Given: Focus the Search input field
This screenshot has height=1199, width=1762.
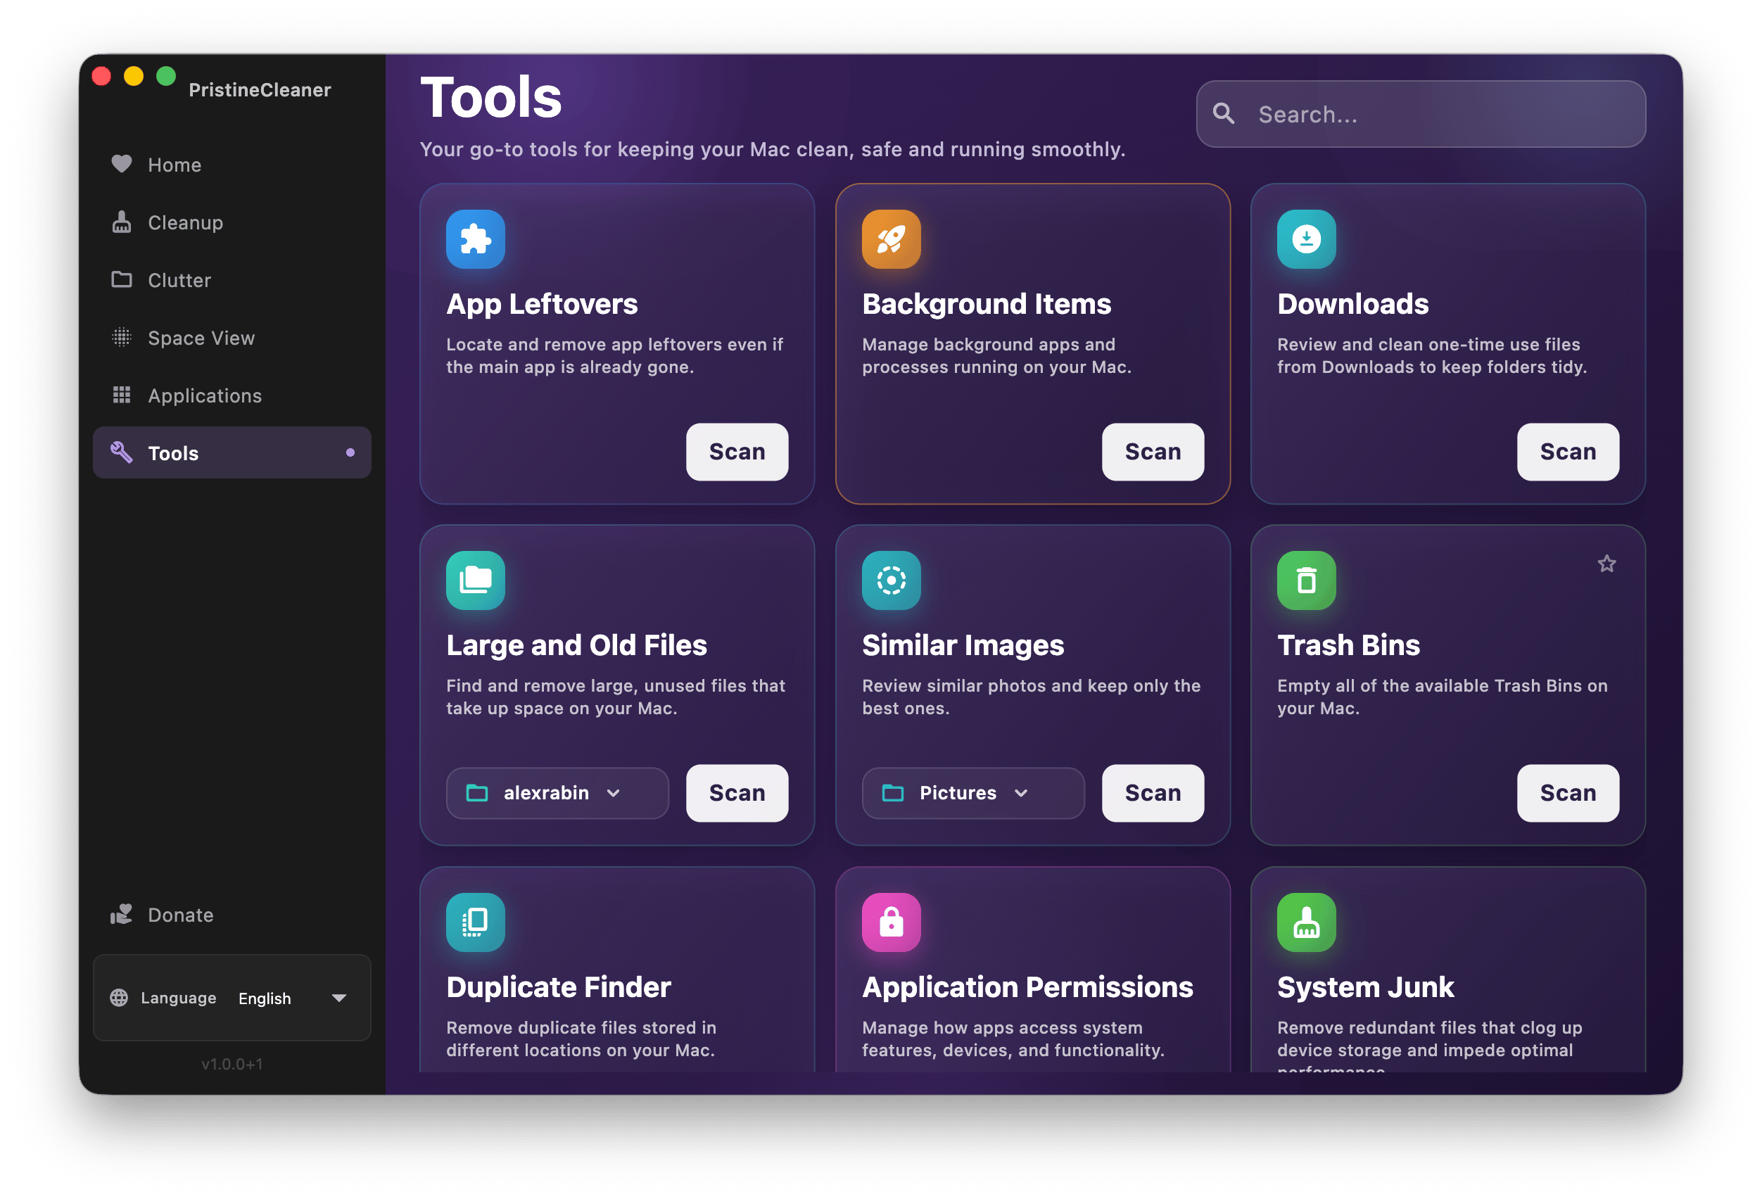Looking at the screenshot, I should [1420, 114].
